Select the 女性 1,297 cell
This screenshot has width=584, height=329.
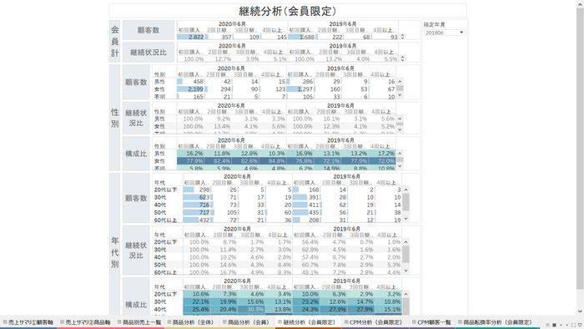(x=300, y=89)
